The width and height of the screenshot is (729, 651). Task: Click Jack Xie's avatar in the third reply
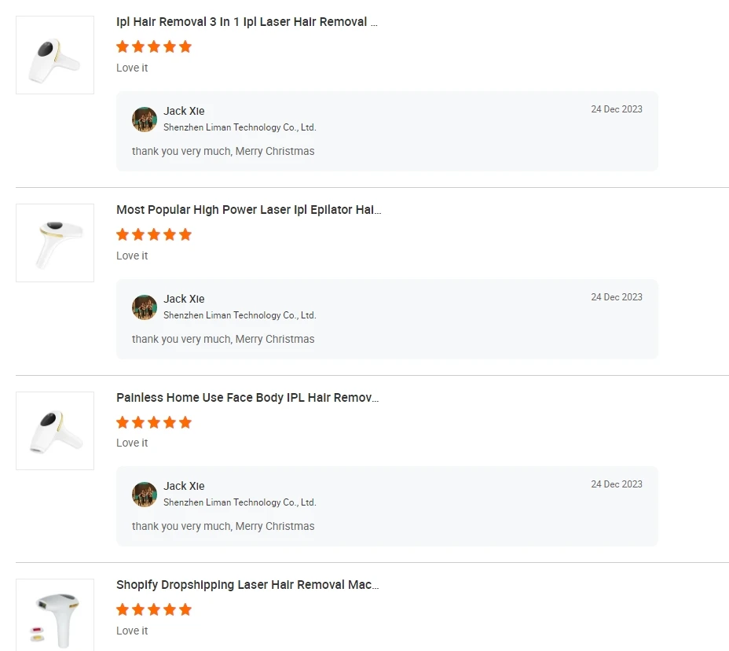click(145, 495)
